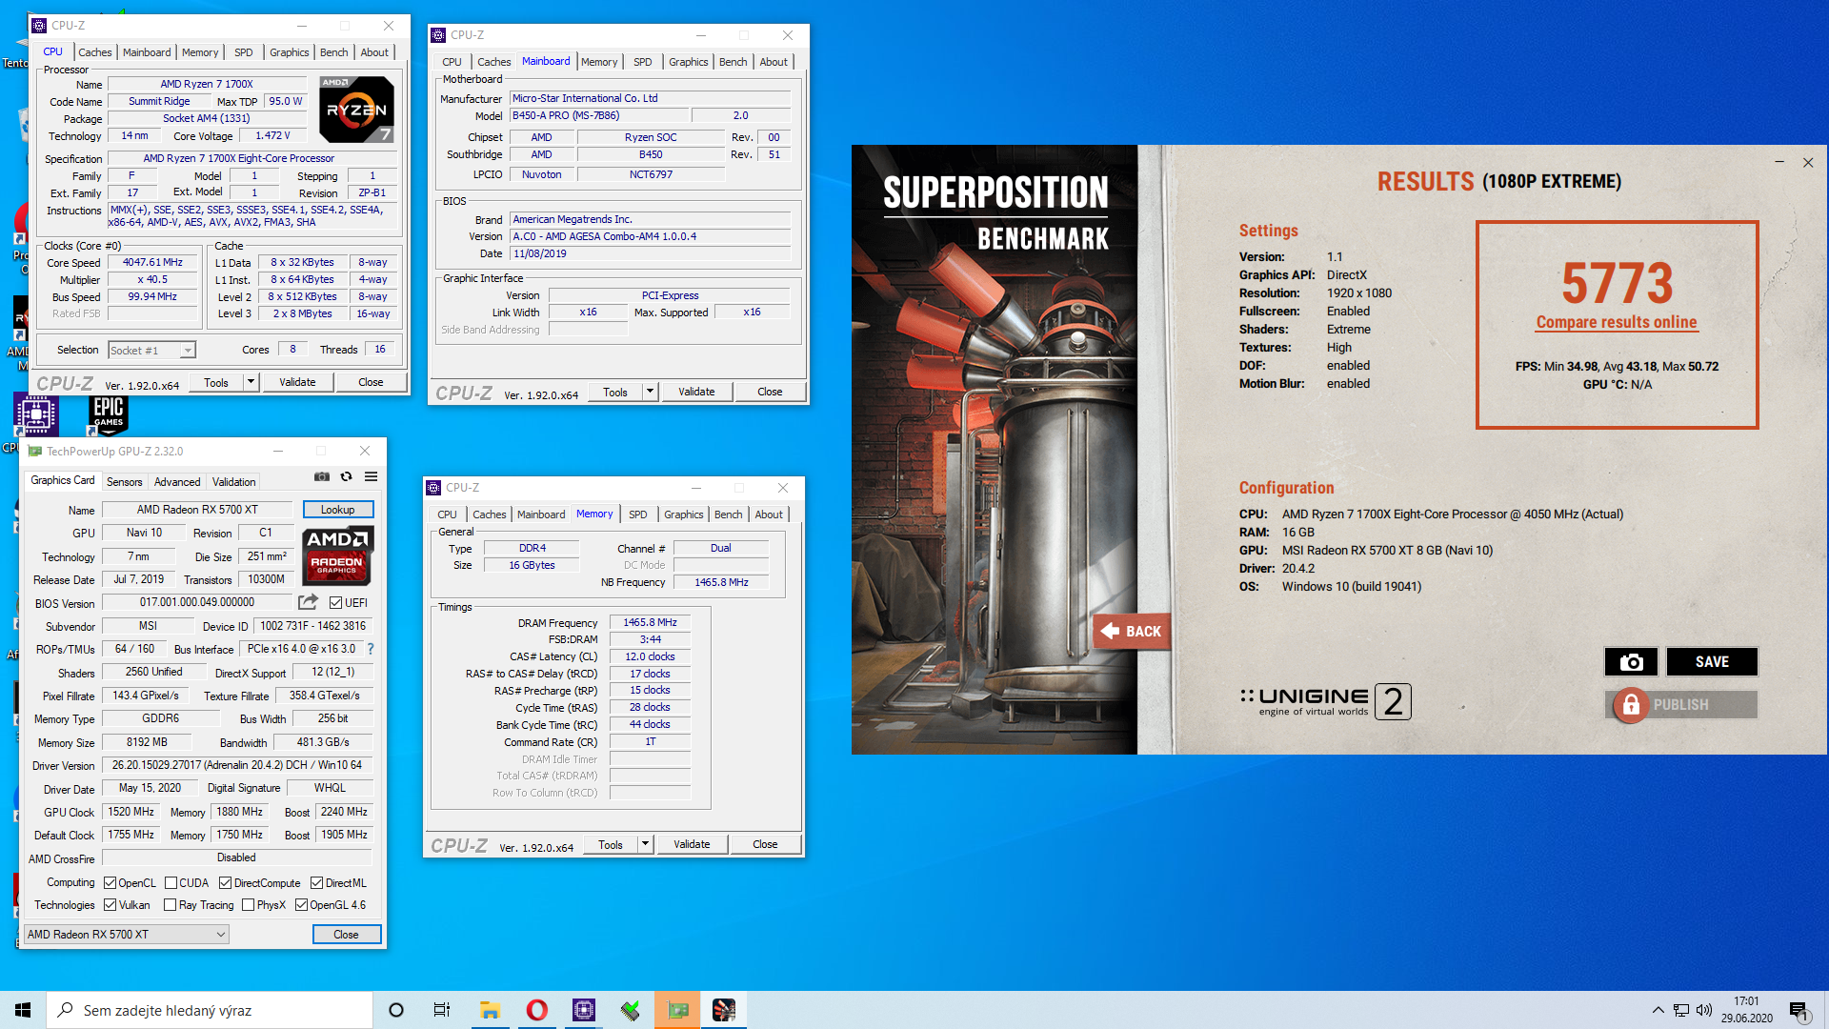Image resolution: width=1829 pixels, height=1029 pixels.
Task: Click the Superposition taskbar icon
Action: (x=724, y=1010)
